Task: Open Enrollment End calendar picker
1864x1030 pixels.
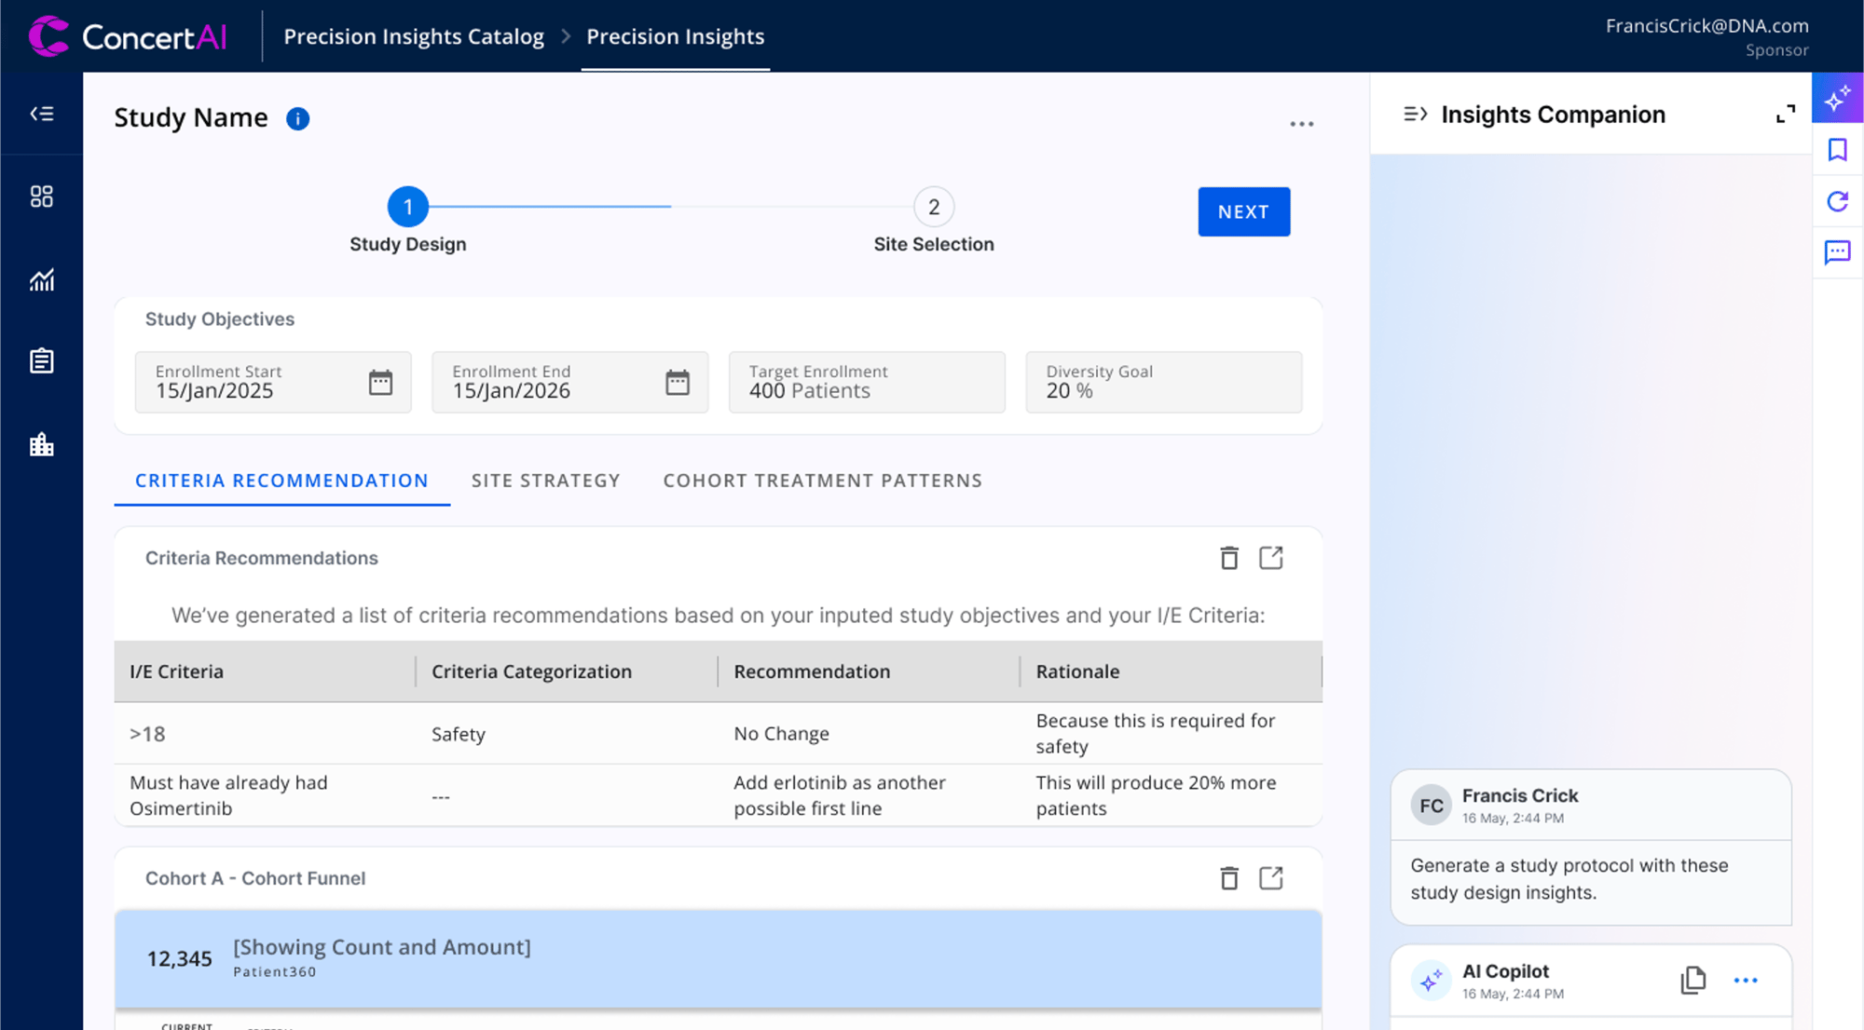Action: 678,382
